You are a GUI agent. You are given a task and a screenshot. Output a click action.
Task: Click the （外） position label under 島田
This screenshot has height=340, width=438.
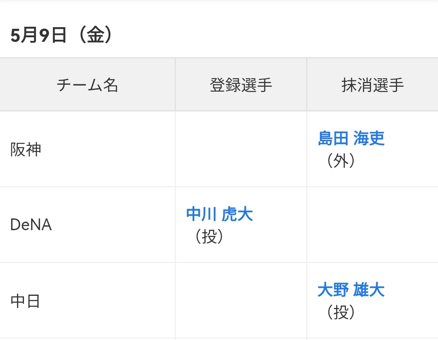tap(341, 161)
